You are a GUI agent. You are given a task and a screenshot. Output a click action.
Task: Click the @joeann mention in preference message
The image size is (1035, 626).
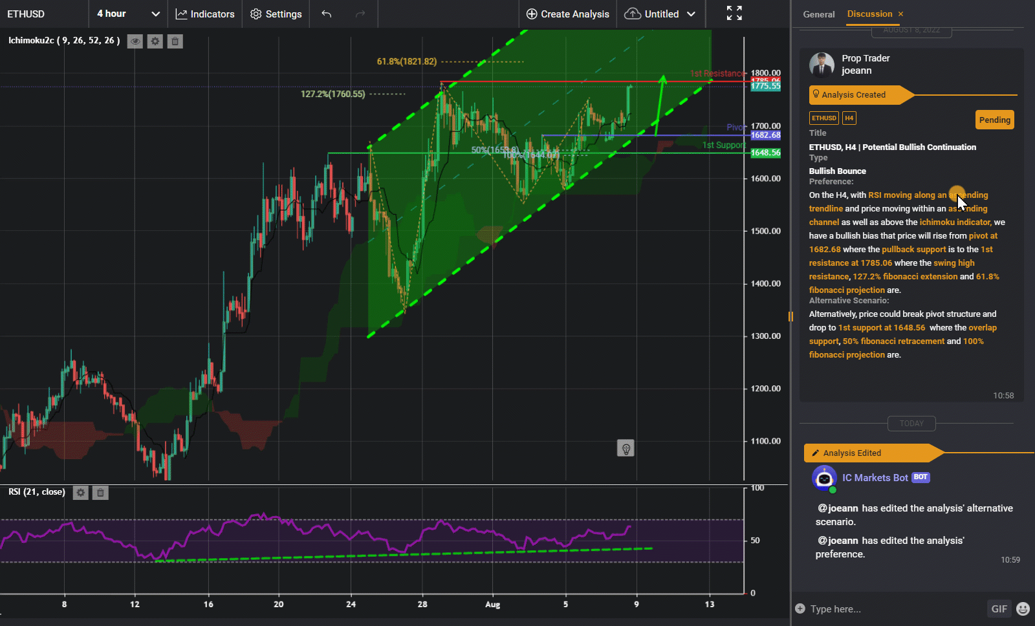838,541
